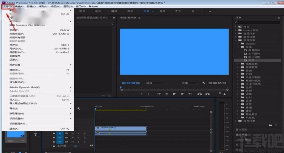Click the Step Back one frame icon
284x153 pixels.
pos(166,94)
